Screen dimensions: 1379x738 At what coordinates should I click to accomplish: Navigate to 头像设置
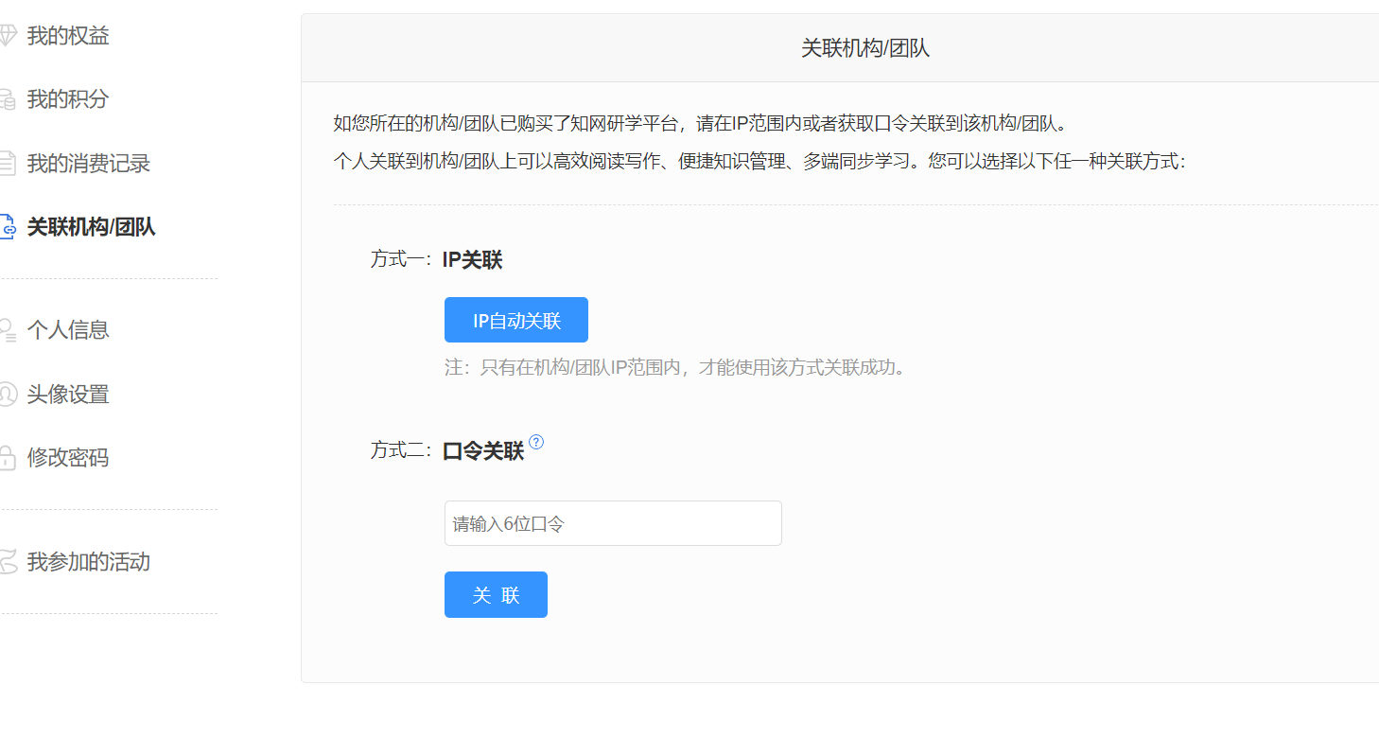(x=68, y=395)
